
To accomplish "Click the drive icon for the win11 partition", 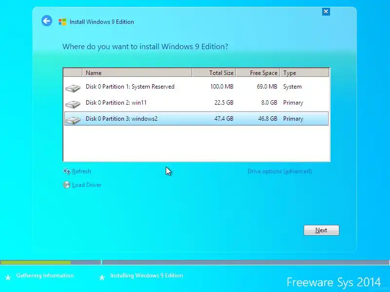I will (x=73, y=104).
